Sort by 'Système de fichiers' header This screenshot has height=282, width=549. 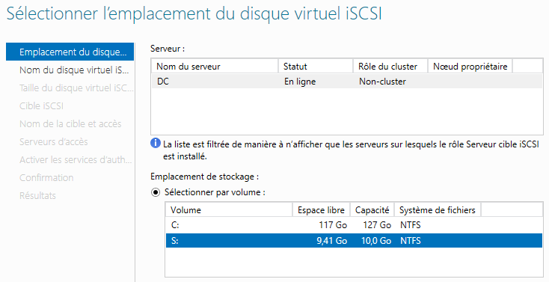coord(438,210)
